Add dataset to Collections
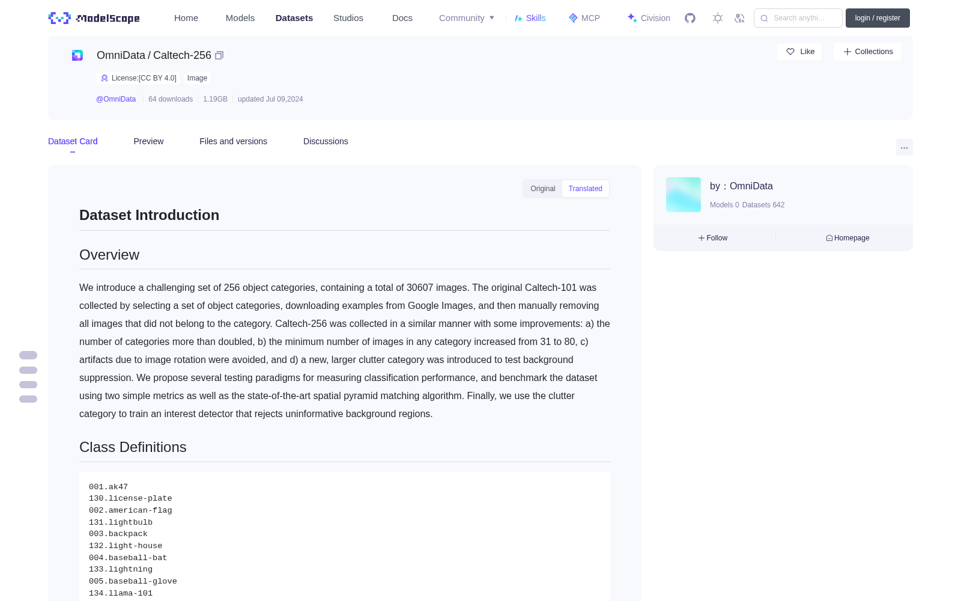 (x=867, y=52)
